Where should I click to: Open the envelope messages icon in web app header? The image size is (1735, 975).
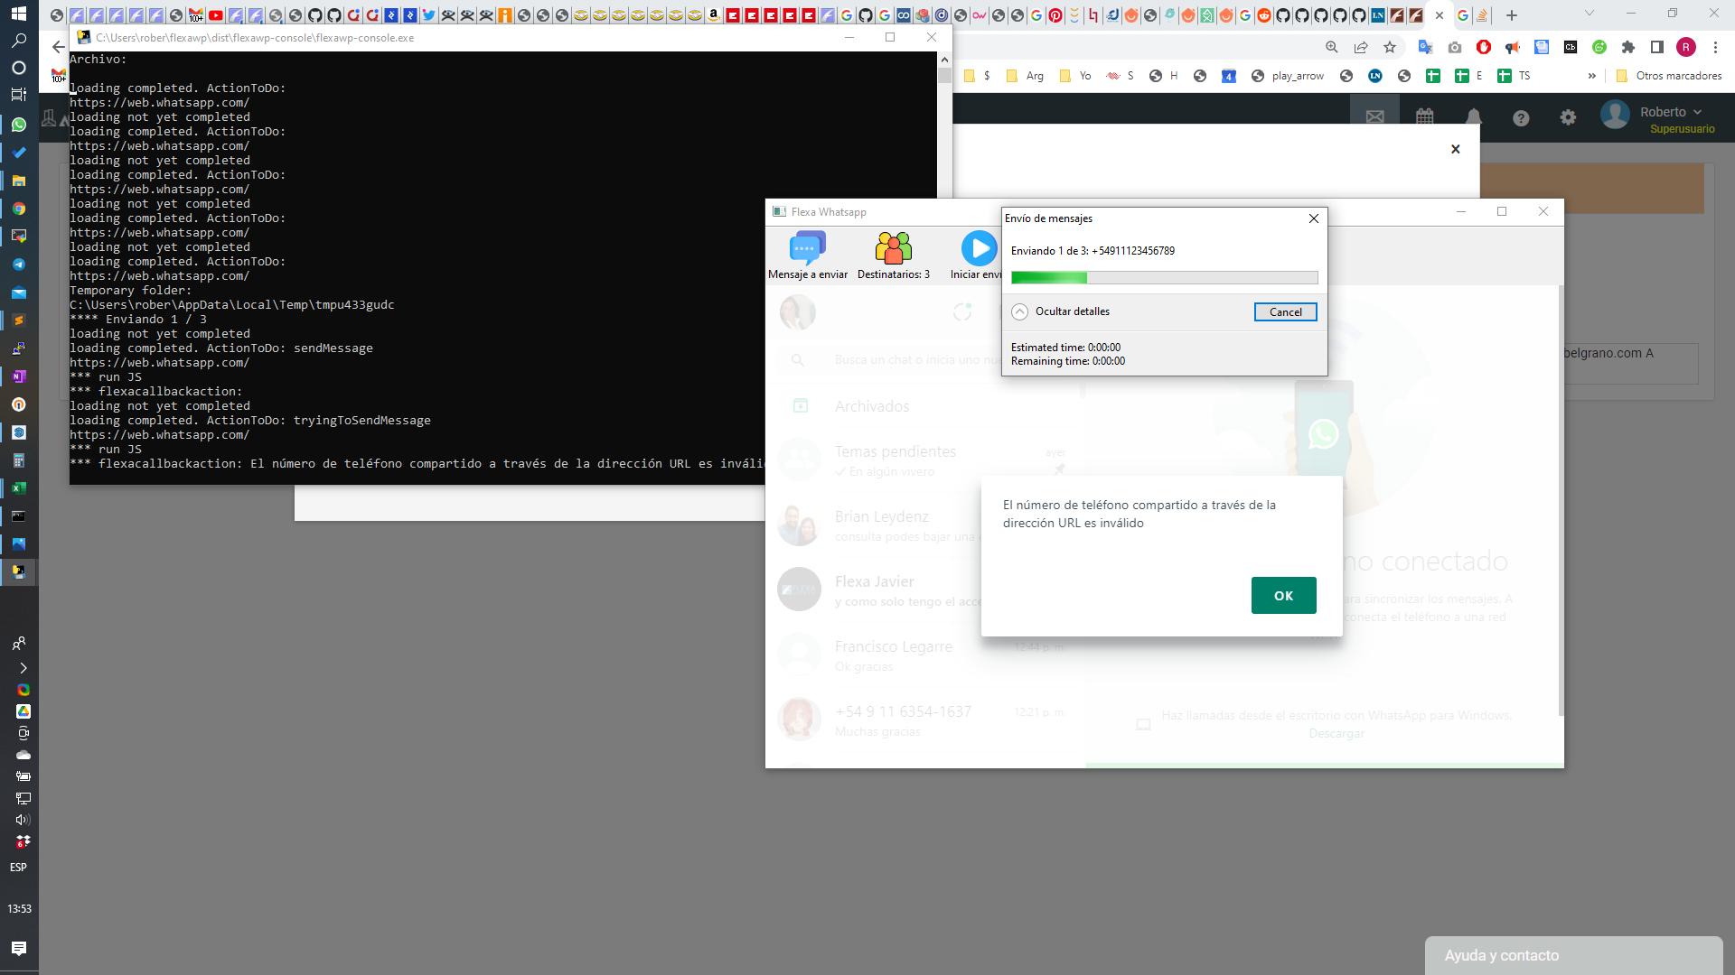tap(1374, 117)
